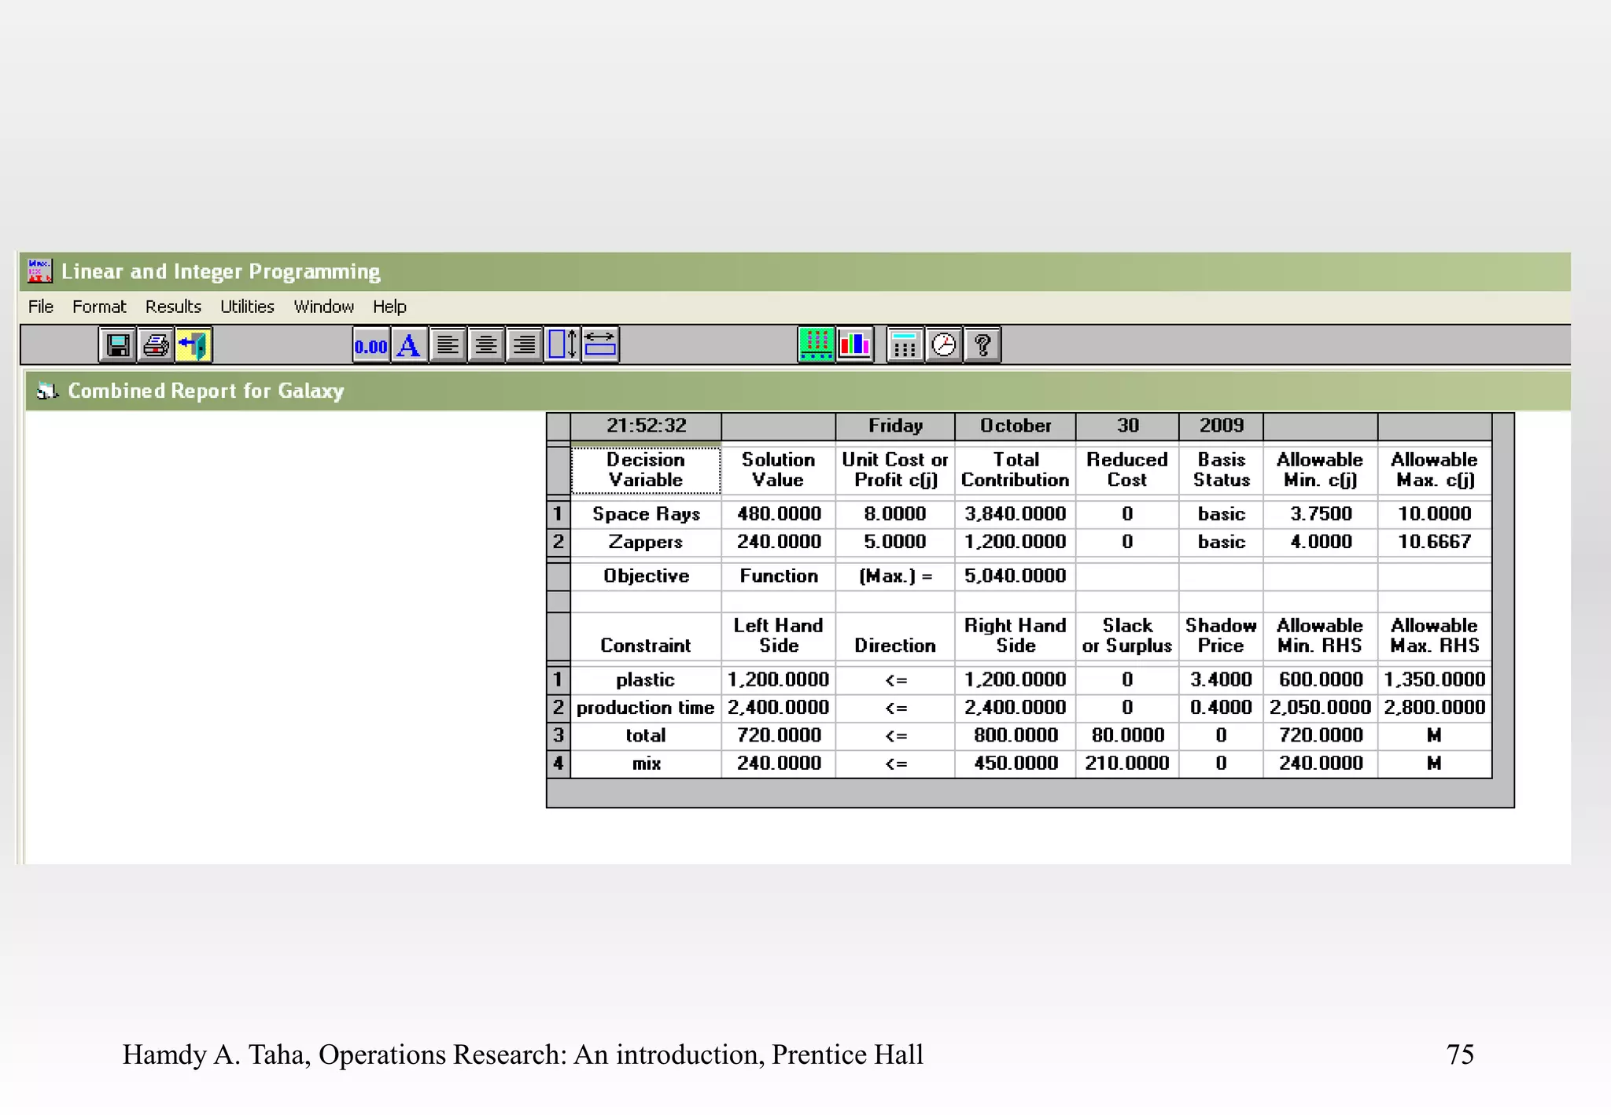Click the row height icon
Image resolution: width=1611 pixels, height=1115 pixels.
coord(562,345)
